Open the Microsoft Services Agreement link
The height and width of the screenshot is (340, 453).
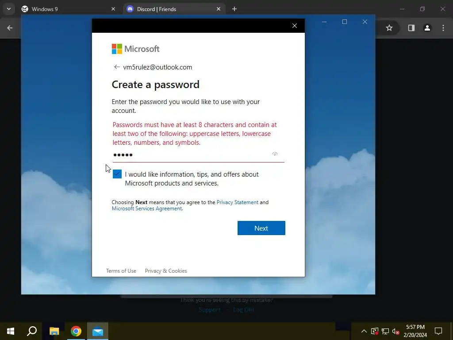click(x=147, y=209)
